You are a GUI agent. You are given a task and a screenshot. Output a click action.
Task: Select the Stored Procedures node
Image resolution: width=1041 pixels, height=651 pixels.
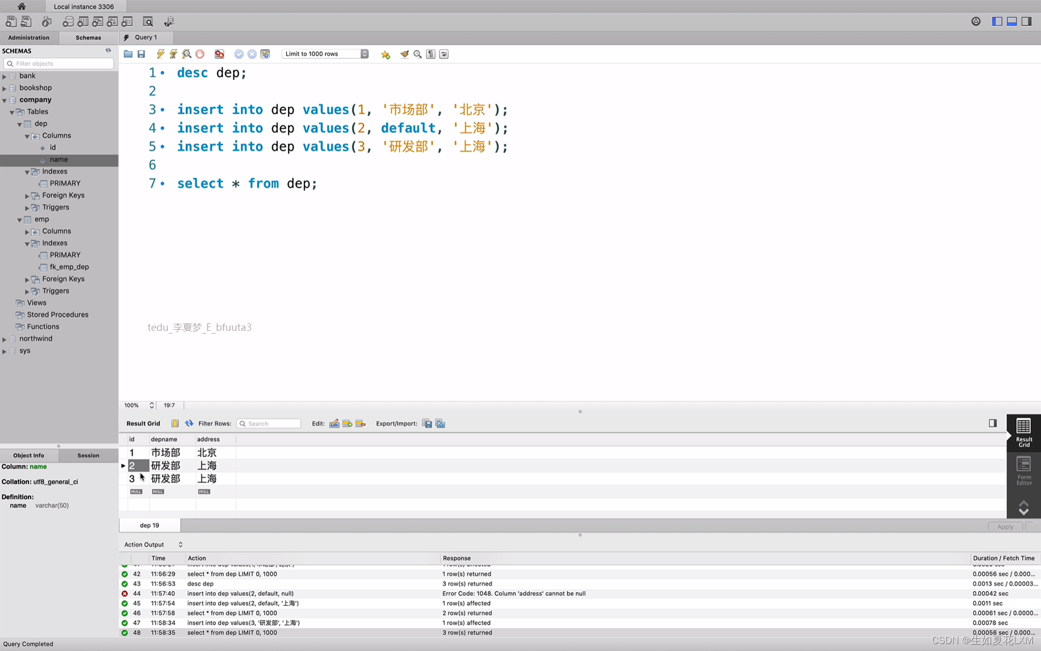pyautogui.click(x=57, y=315)
